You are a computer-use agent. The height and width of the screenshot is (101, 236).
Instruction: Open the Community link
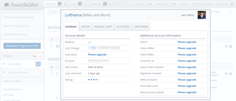tap(162, 4)
